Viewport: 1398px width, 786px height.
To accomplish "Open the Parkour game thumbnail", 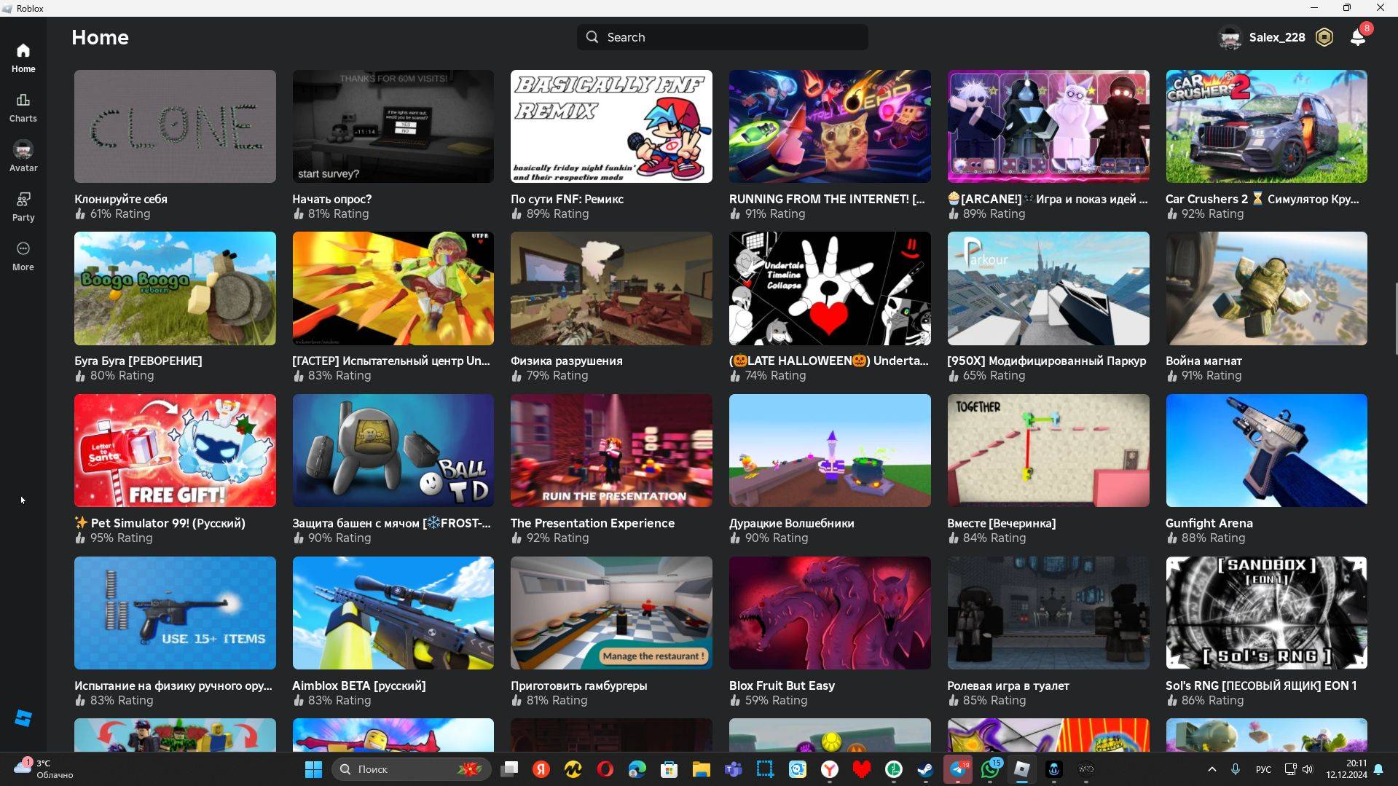I will (x=1048, y=288).
